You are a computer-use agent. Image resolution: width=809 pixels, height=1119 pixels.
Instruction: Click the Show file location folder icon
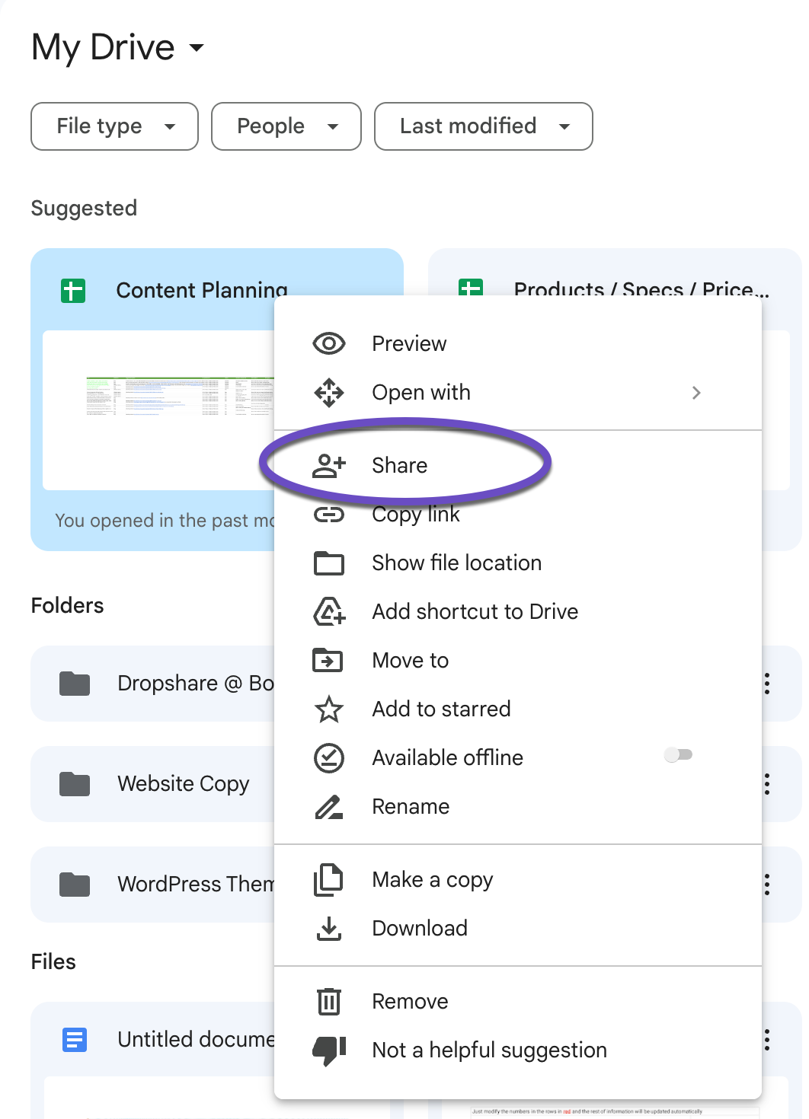tap(328, 563)
